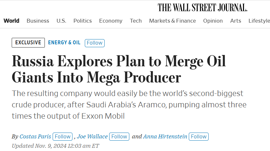
Task: Open the Energy & Oil topic link
Action: tap(64, 42)
